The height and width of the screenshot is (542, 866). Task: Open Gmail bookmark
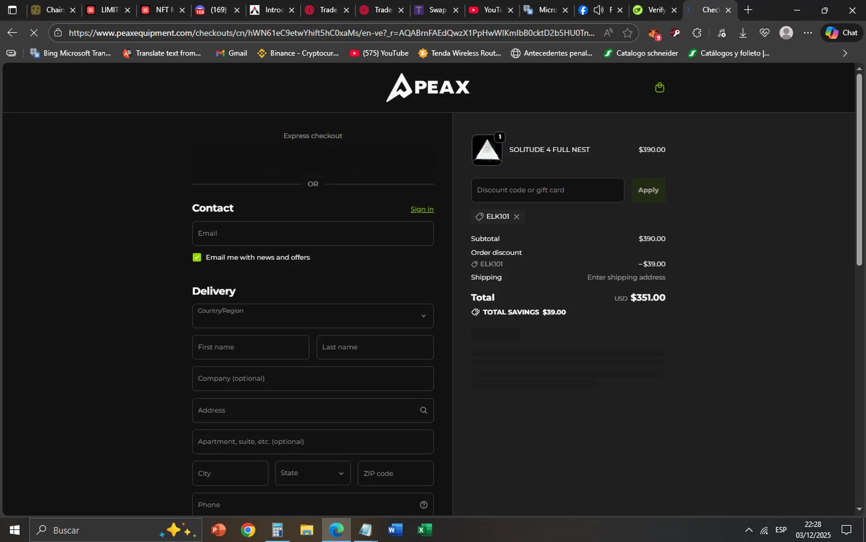click(232, 53)
